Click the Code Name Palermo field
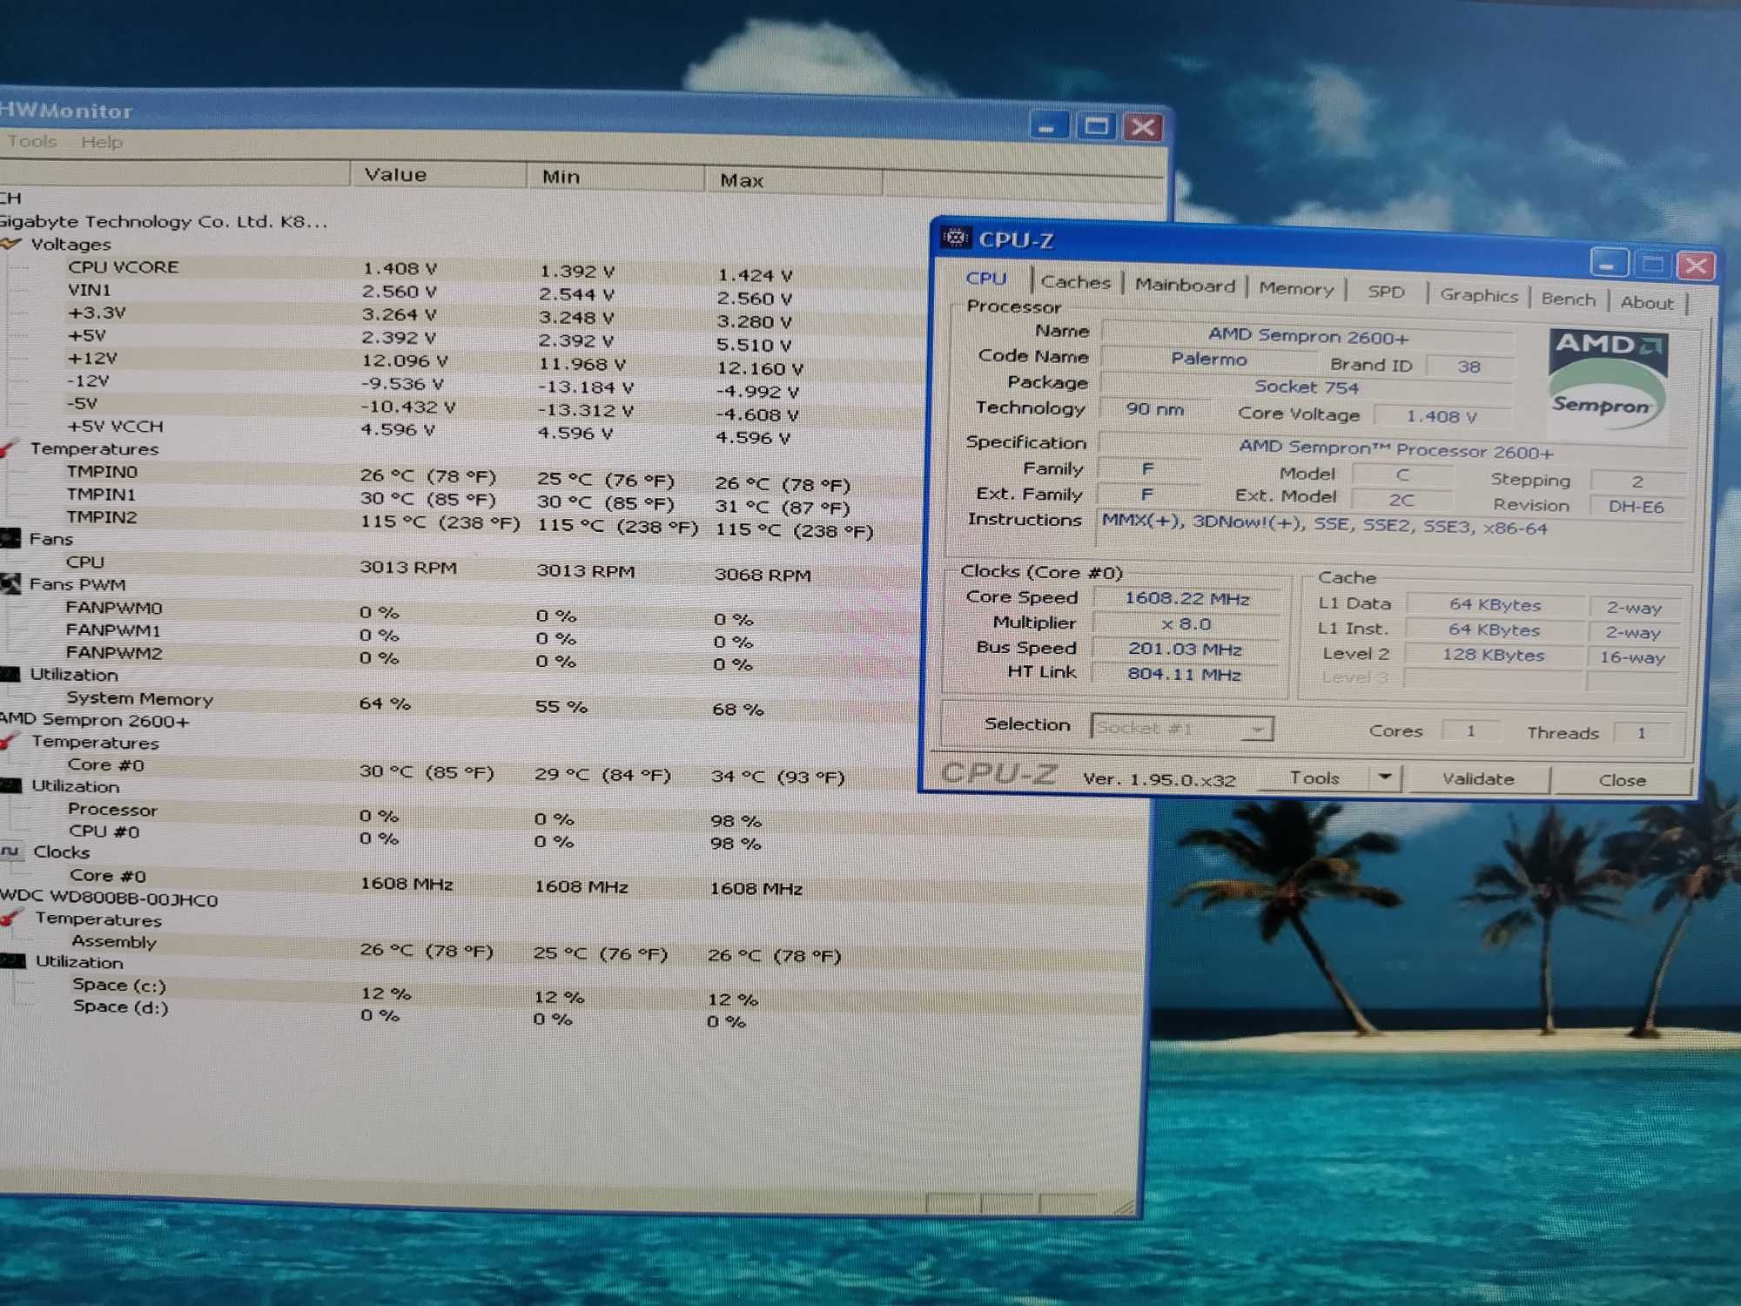This screenshot has height=1306, width=1741. tap(1208, 359)
